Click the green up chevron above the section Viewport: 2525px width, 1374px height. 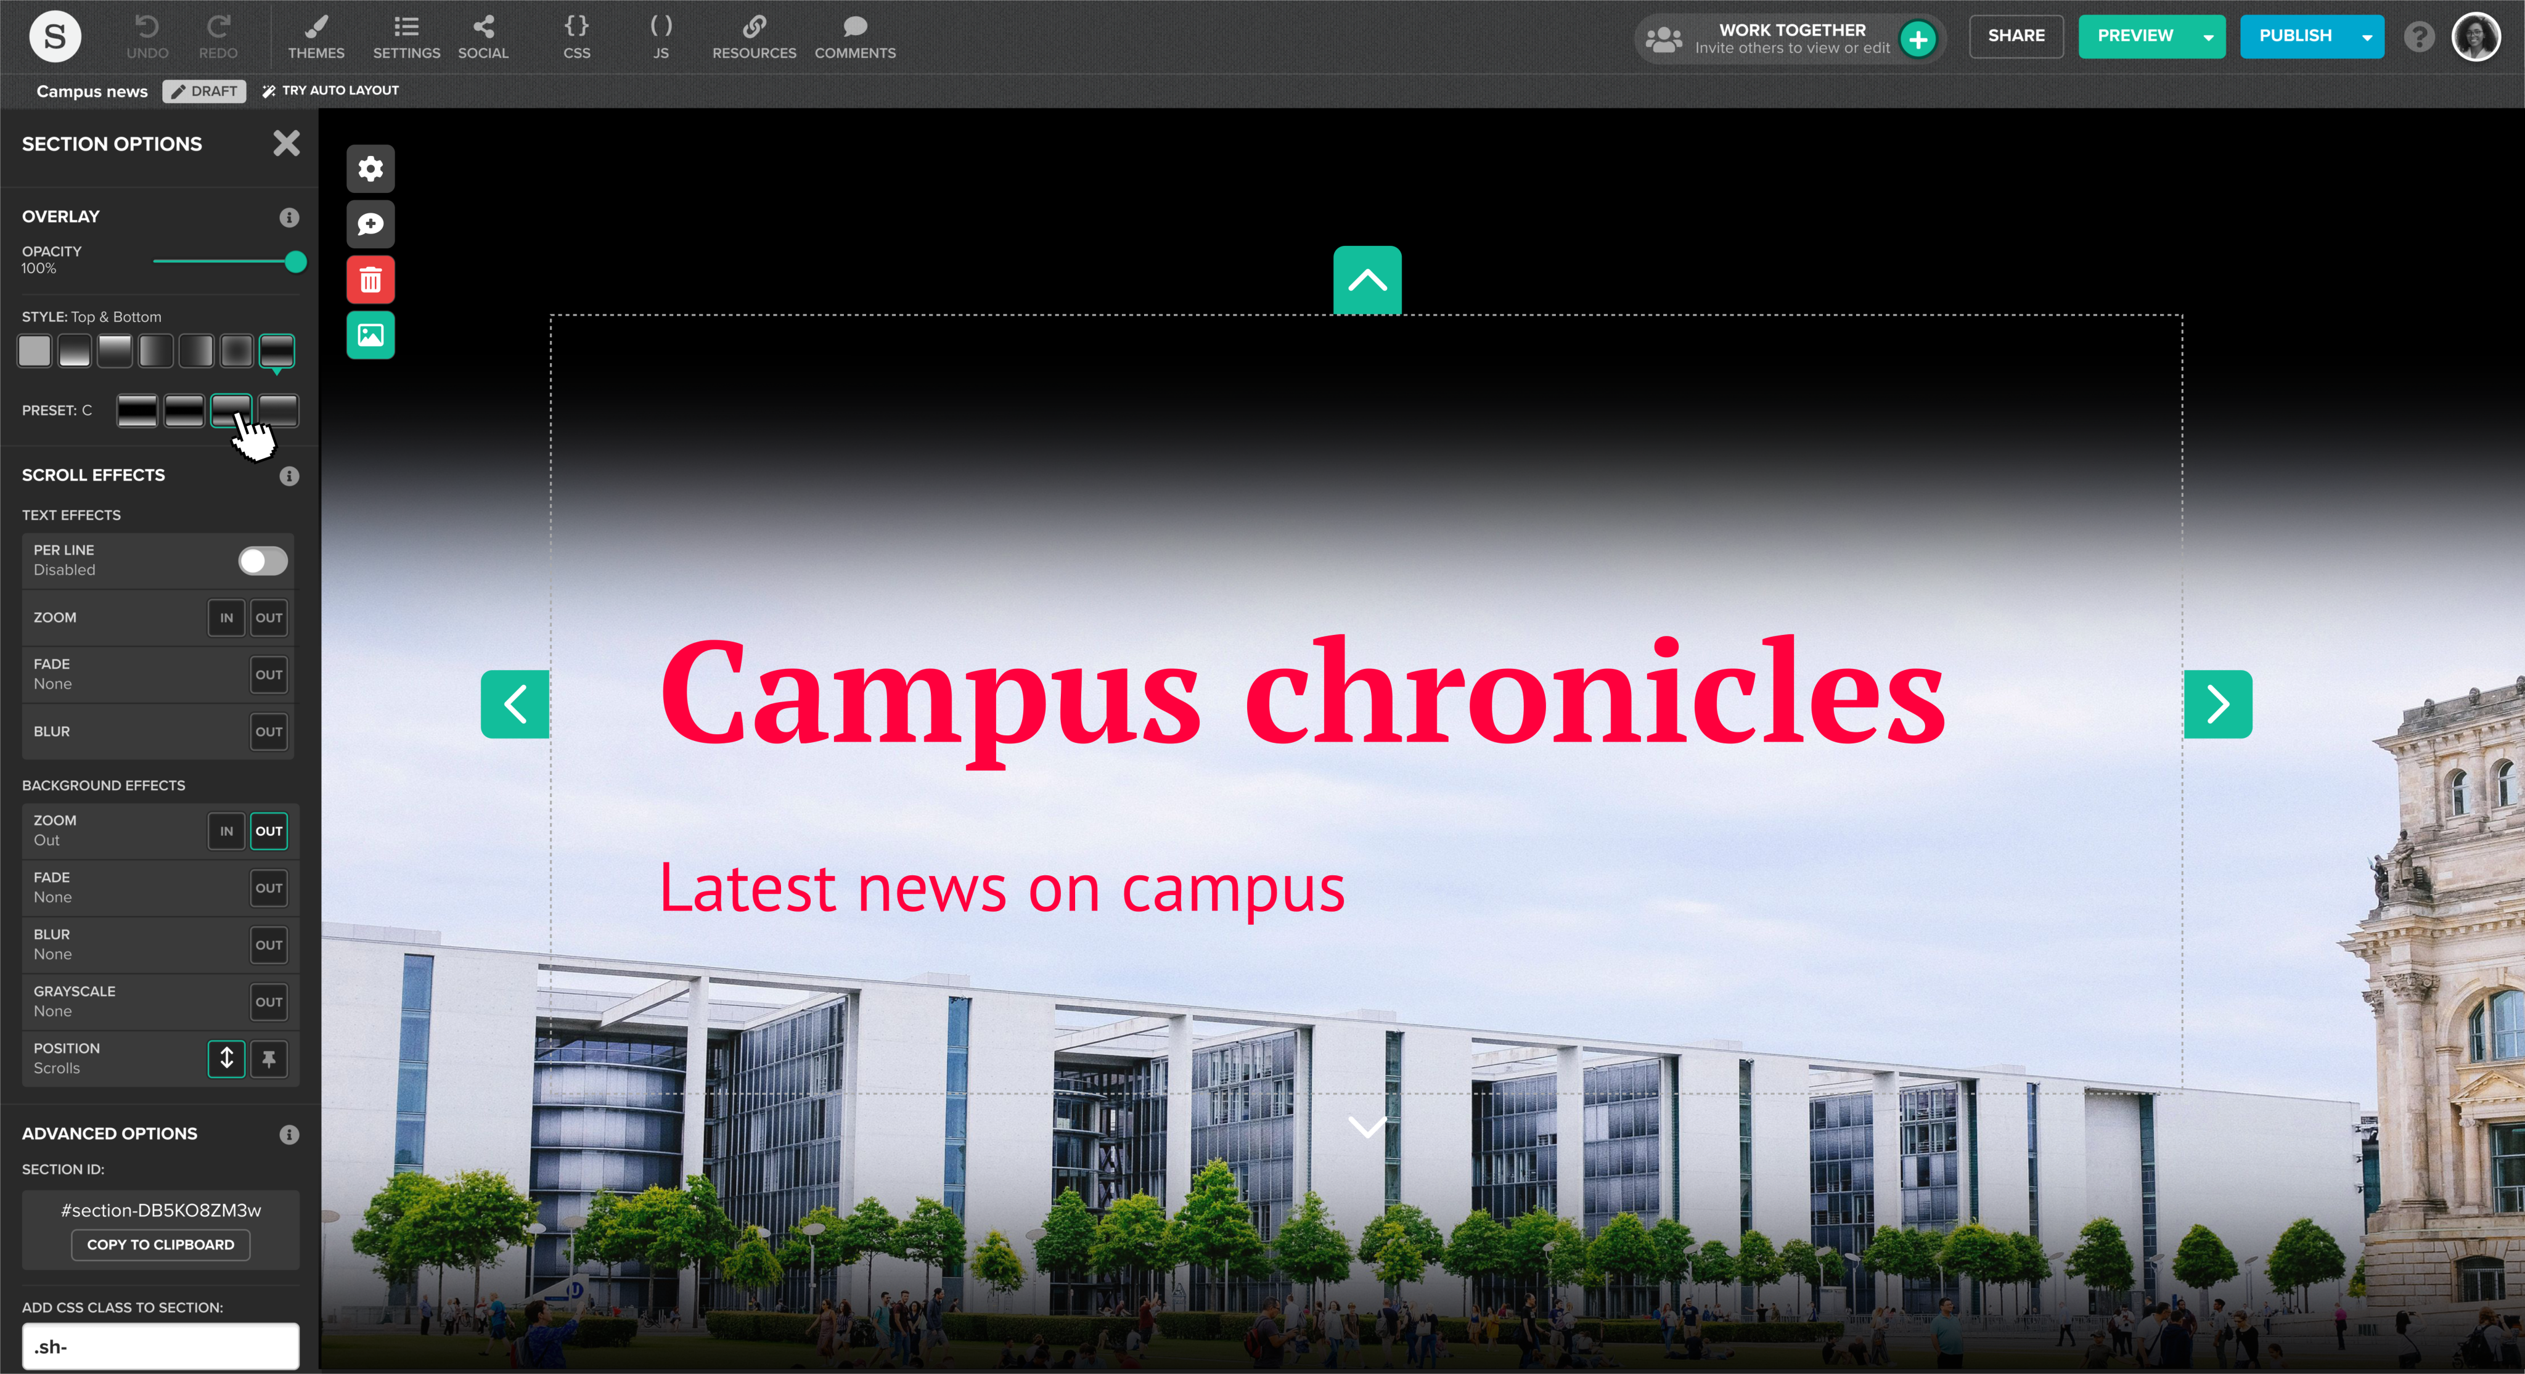coord(1367,280)
